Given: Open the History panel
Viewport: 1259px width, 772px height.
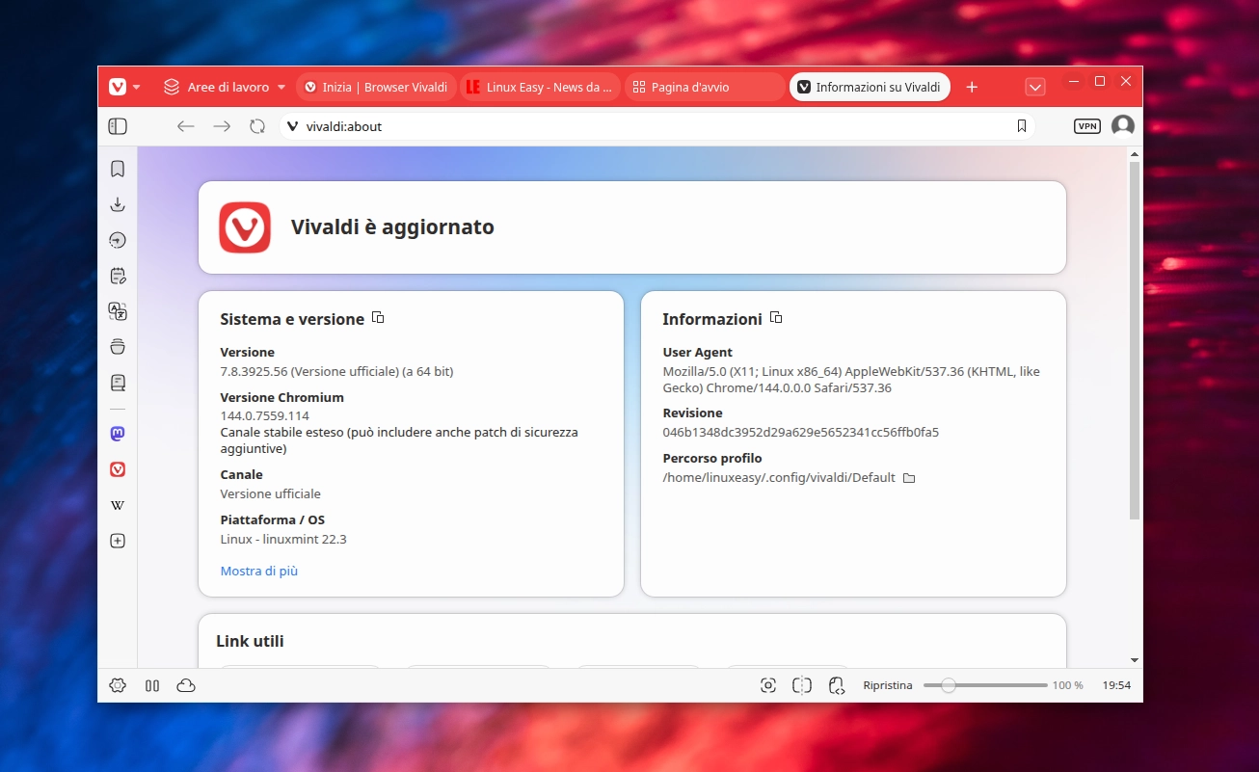Looking at the screenshot, I should click(x=117, y=240).
